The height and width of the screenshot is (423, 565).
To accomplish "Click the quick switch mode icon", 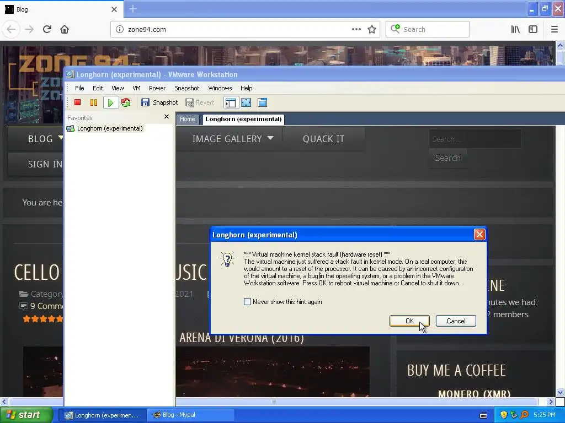I will tap(262, 102).
